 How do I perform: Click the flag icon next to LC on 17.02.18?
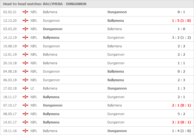click(x=26, y=88)
